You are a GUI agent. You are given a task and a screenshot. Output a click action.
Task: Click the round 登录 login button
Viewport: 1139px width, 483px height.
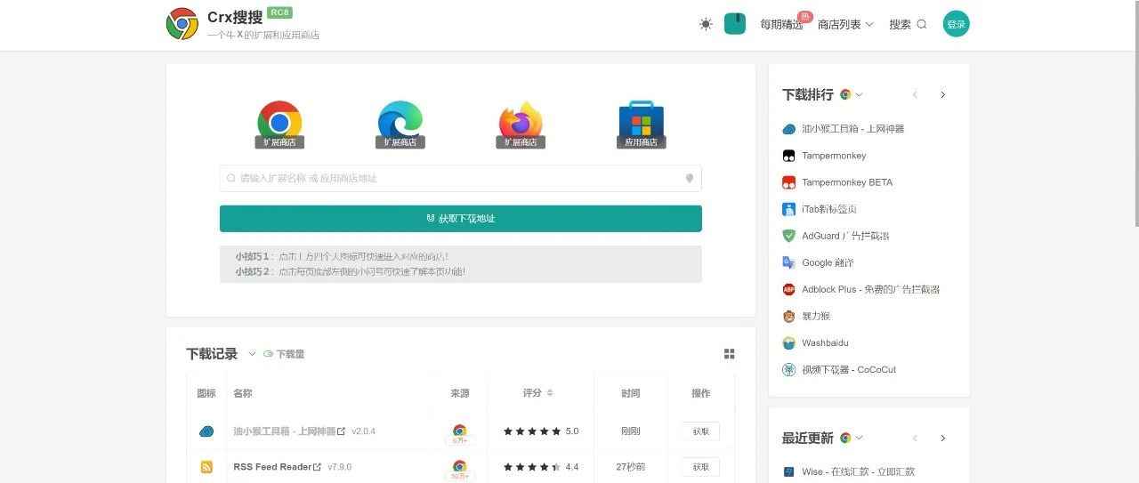coord(957,24)
